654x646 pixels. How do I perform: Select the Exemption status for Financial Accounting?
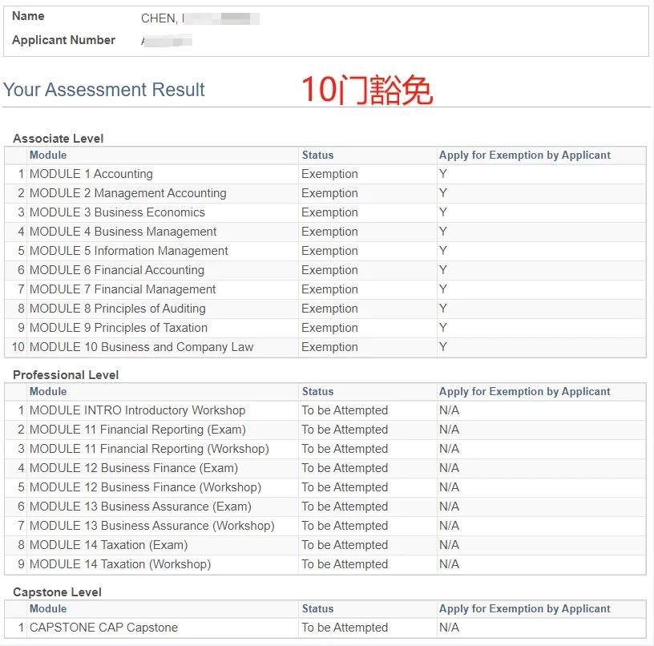click(330, 270)
